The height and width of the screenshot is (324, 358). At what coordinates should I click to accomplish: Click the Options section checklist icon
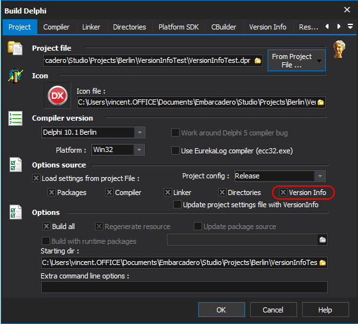15,212
